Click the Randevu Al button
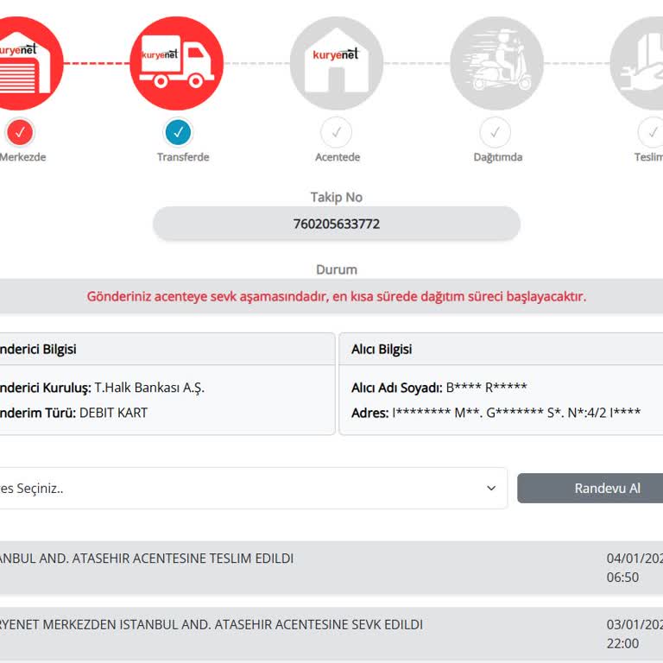Viewport: 663px width, 663px height. click(x=590, y=489)
